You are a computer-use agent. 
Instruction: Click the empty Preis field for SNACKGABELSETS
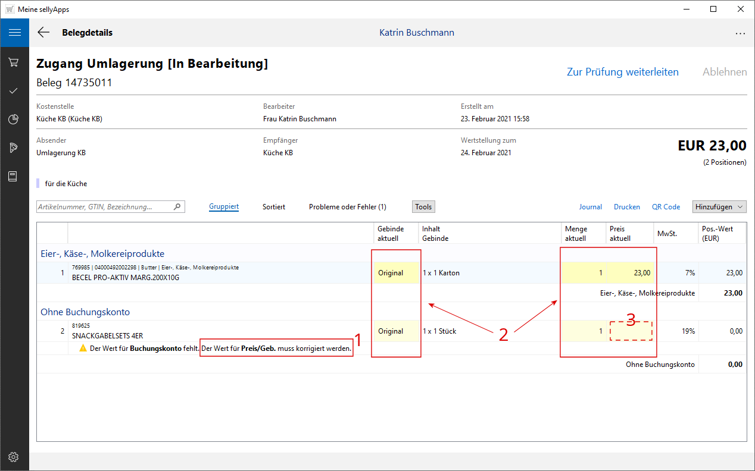click(631, 331)
